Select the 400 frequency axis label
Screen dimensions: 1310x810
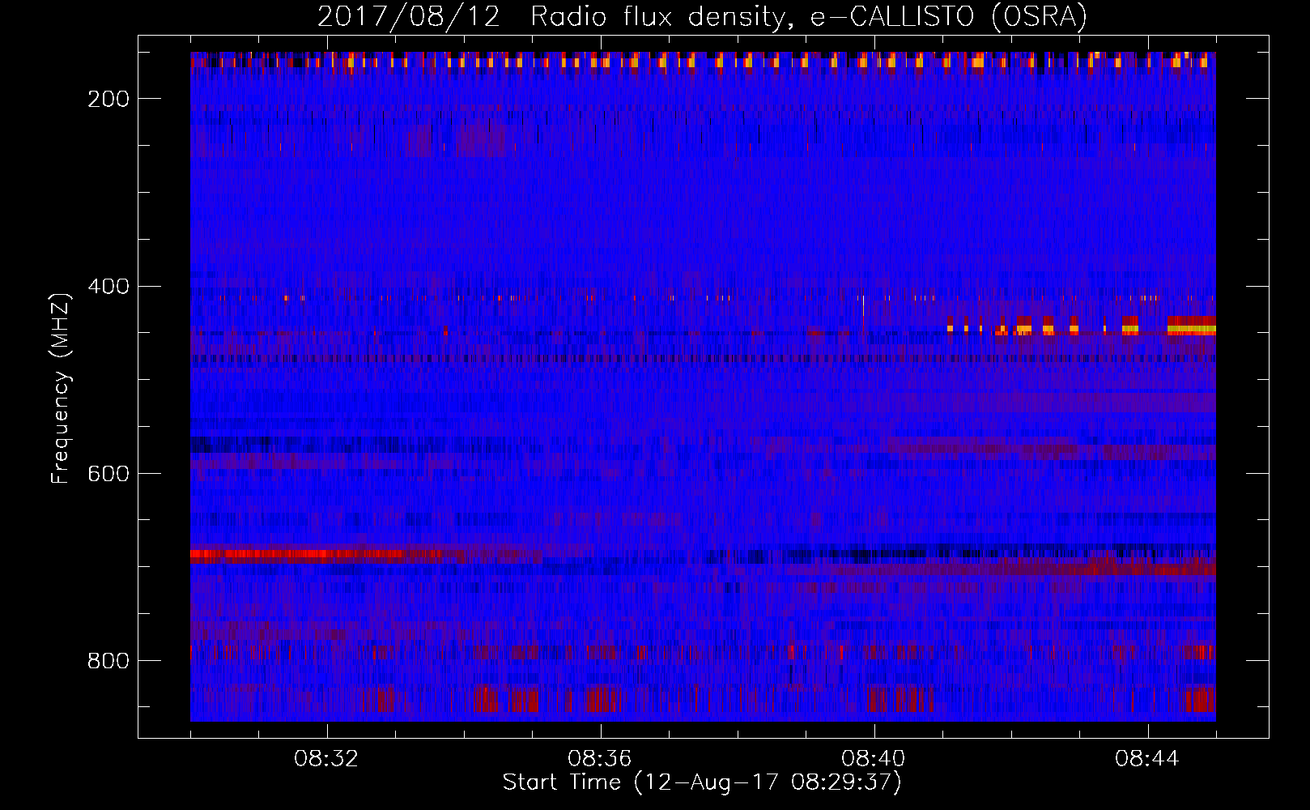click(x=108, y=287)
